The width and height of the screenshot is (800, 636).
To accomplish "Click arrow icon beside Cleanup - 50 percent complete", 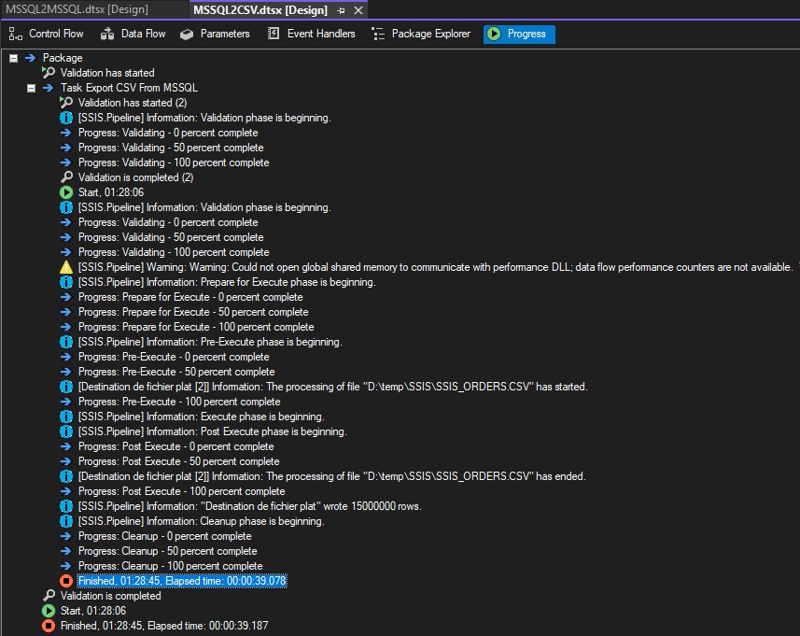I will tap(66, 551).
